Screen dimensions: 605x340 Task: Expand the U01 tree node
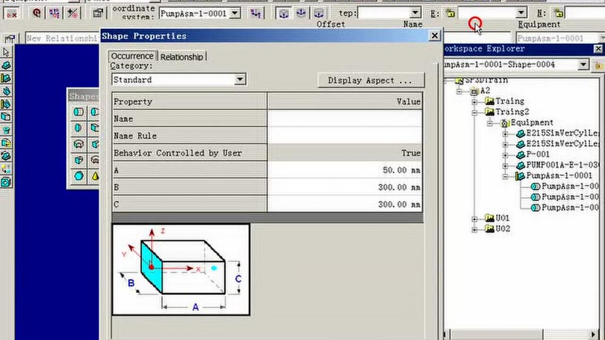475,219
